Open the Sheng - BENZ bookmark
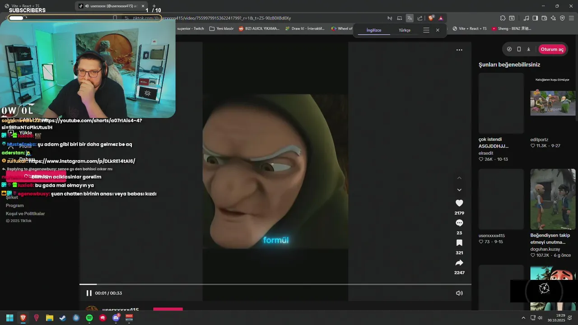578x325 pixels. click(x=512, y=28)
